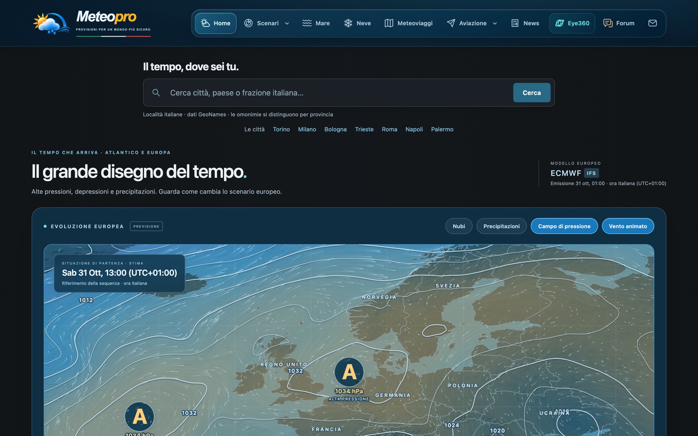
Task: Toggle the Precipitazioni layer
Action: (501, 226)
